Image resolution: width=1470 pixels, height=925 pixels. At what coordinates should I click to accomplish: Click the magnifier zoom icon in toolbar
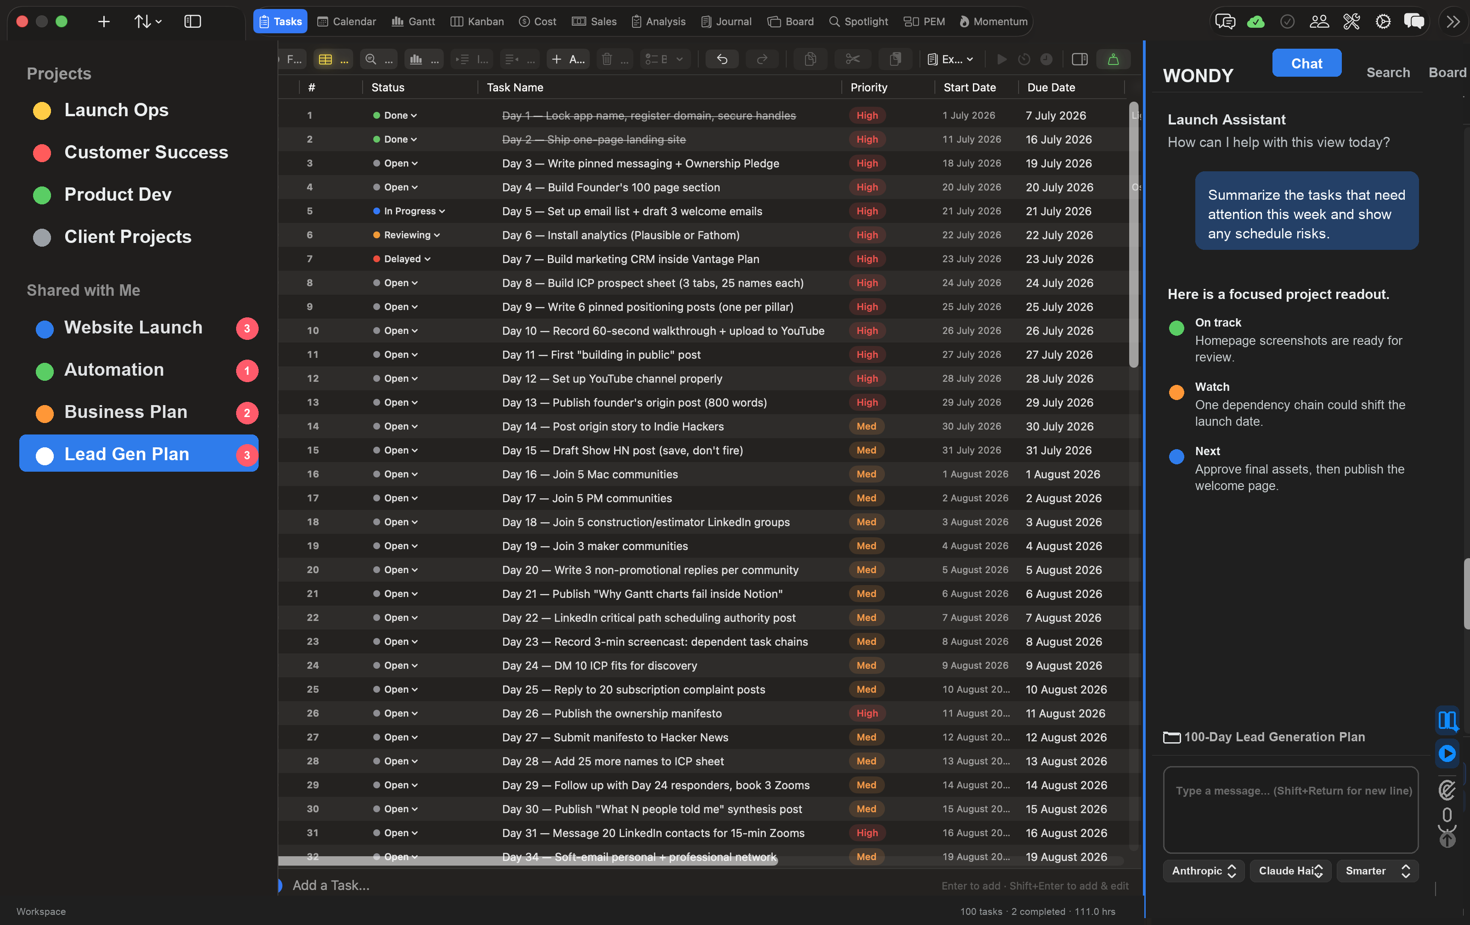tap(379, 59)
